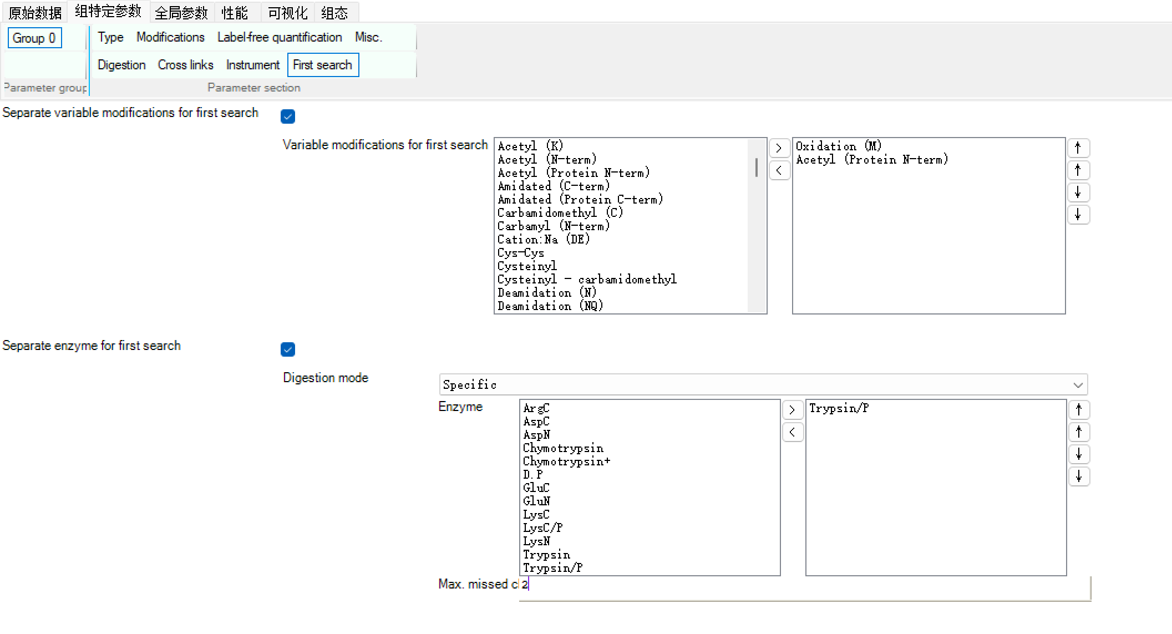Remove modification using left arrow button
Image resolution: width=1172 pixels, height=634 pixels.
click(x=779, y=170)
